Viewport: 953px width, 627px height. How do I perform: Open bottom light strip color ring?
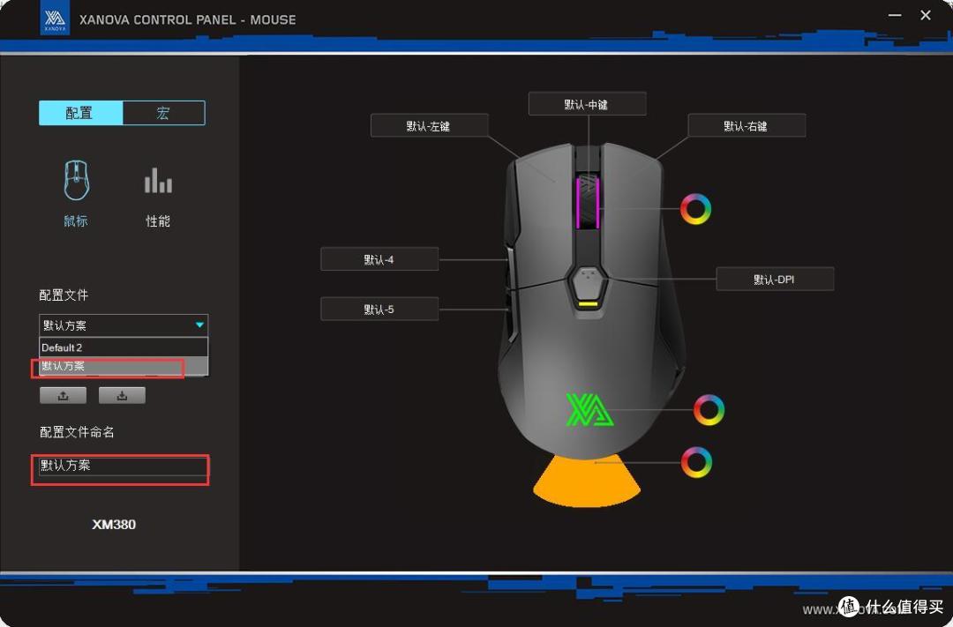coord(696,462)
